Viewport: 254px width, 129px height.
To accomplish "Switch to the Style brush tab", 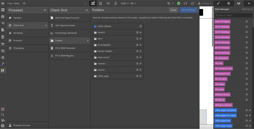I will coord(218,3).
